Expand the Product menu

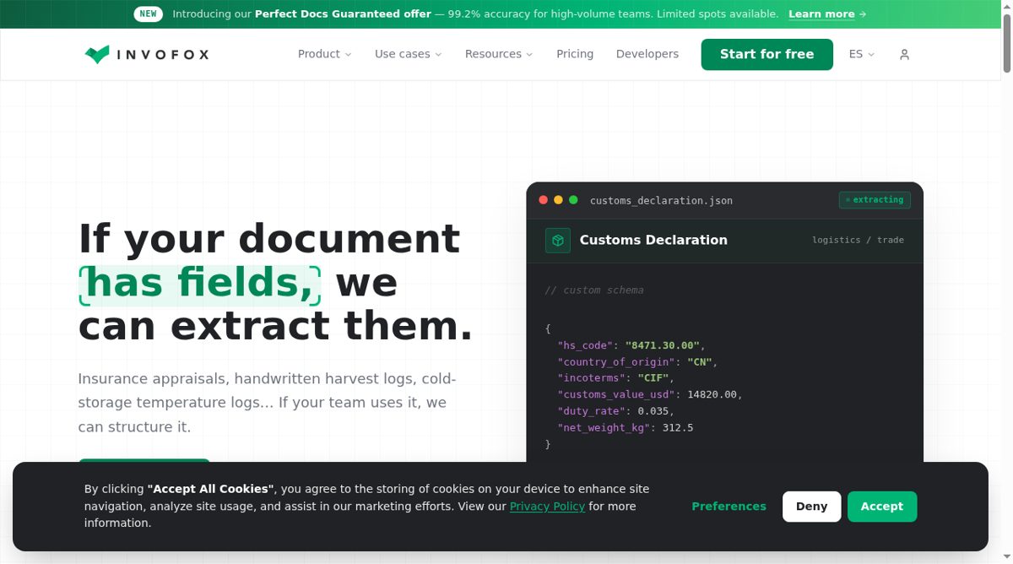click(x=324, y=54)
